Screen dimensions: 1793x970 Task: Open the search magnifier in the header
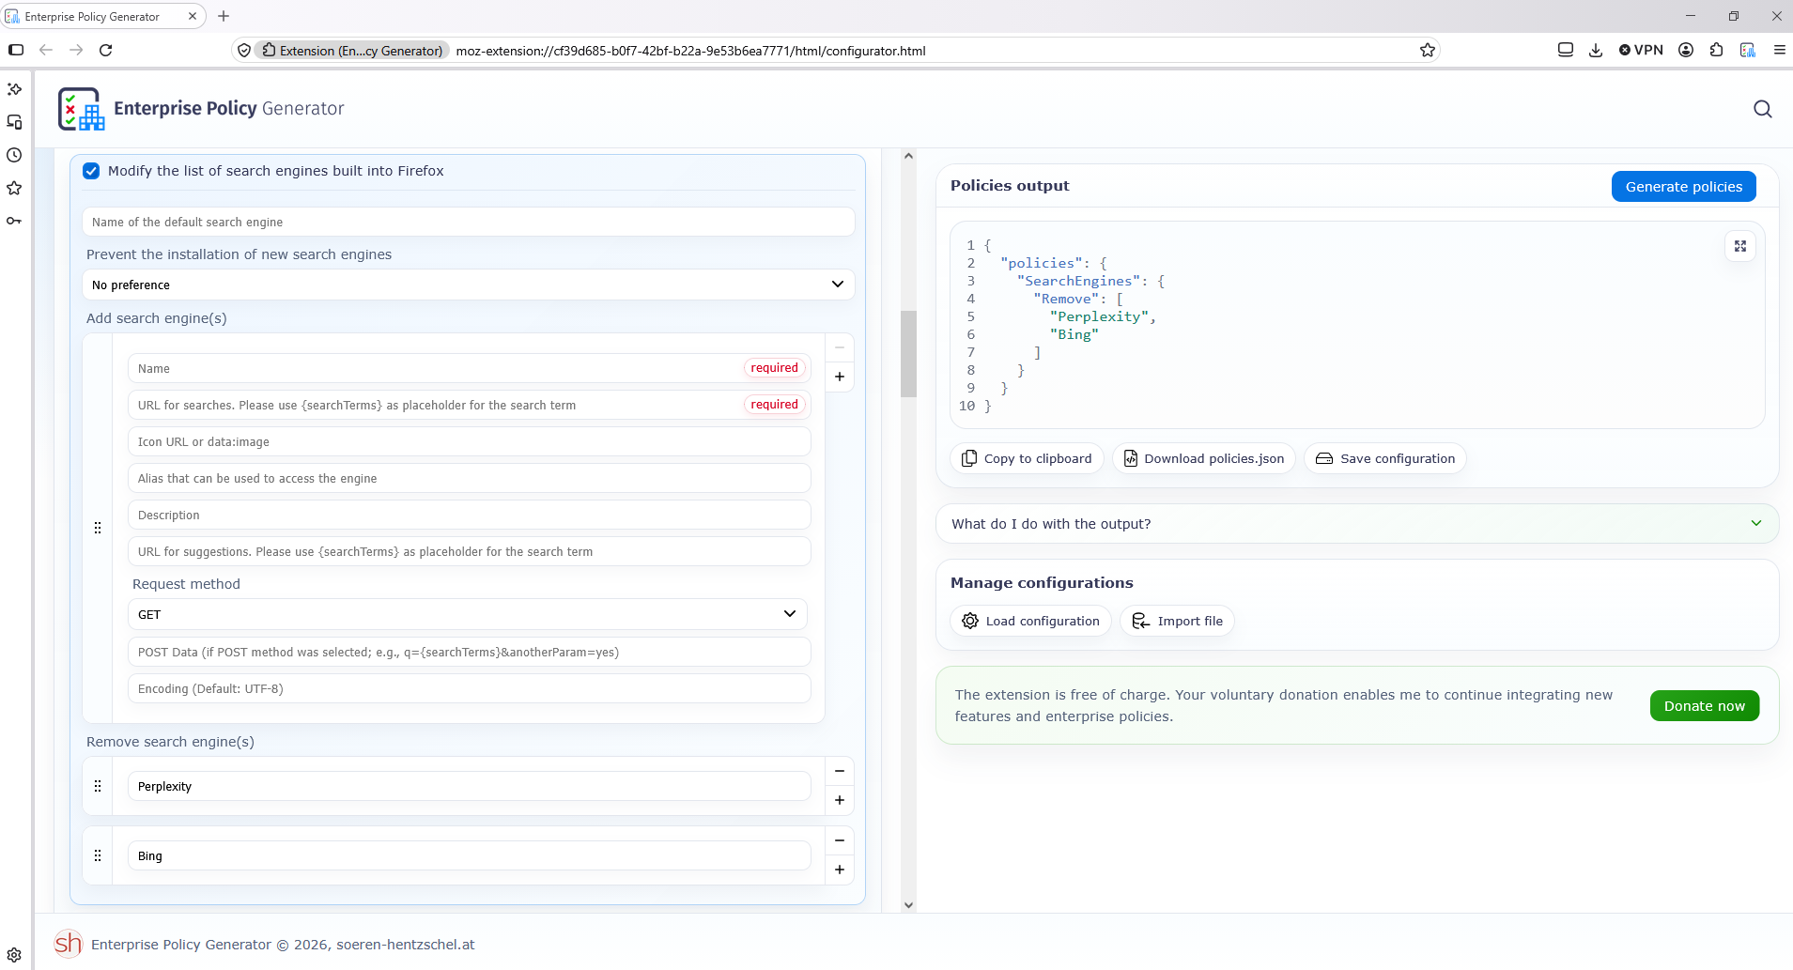pos(1763,109)
